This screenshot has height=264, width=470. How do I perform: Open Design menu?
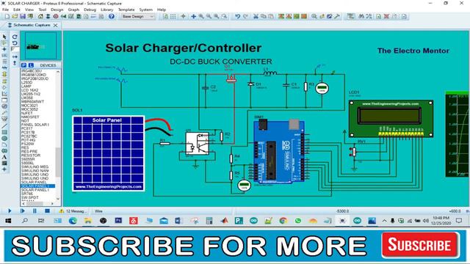[57, 10]
